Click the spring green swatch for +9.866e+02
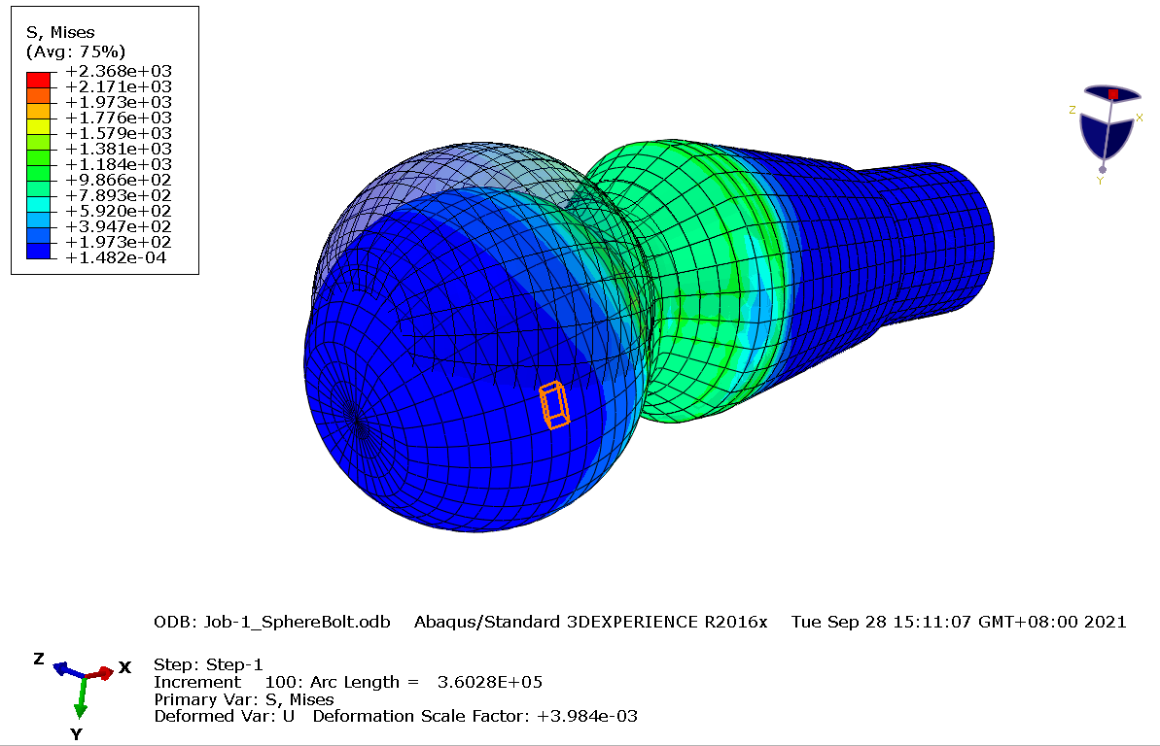The image size is (1160, 746). [39, 188]
